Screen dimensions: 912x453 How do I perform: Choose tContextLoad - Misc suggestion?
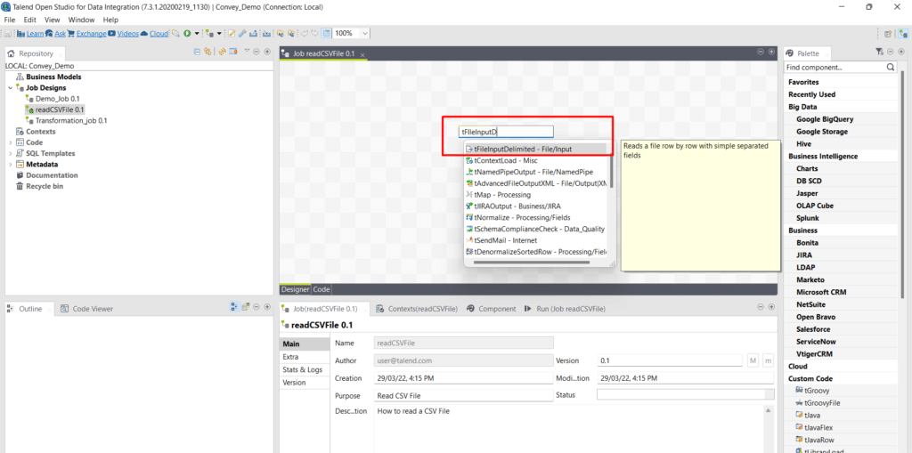pyautogui.click(x=536, y=160)
